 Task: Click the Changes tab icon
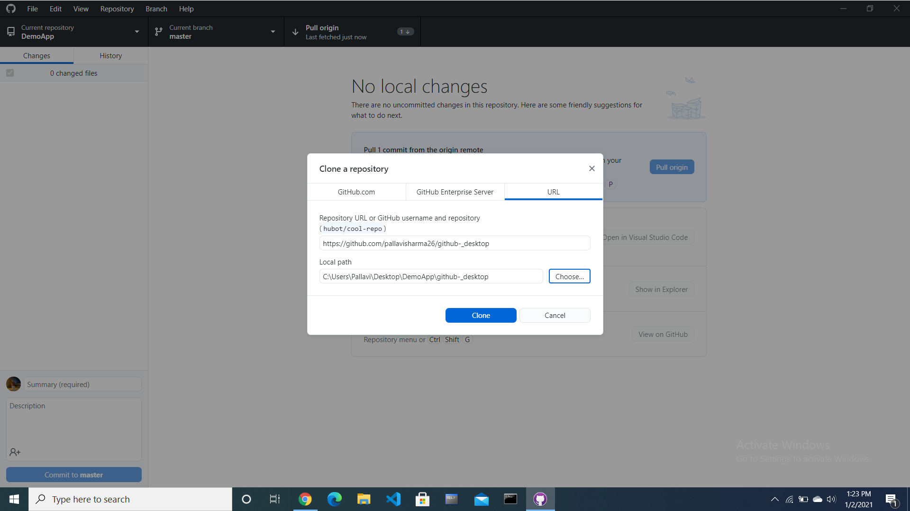[36, 55]
